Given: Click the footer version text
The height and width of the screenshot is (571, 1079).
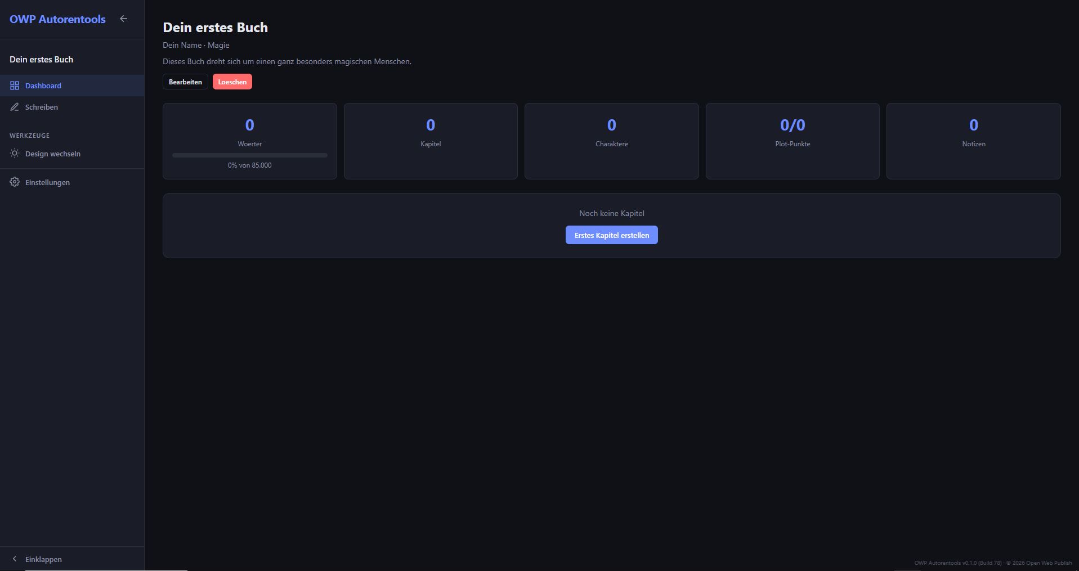Looking at the screenshot, I should [x=992, y=563].
